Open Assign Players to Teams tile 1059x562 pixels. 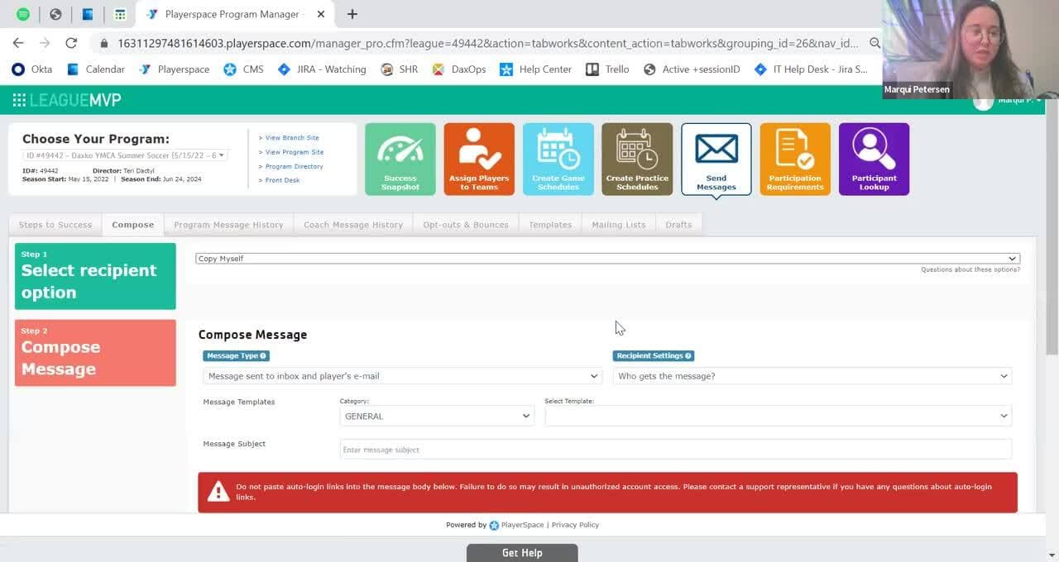click(478, 159)
